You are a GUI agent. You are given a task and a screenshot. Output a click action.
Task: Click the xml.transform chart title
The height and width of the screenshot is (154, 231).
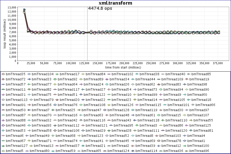click(115, 3)
